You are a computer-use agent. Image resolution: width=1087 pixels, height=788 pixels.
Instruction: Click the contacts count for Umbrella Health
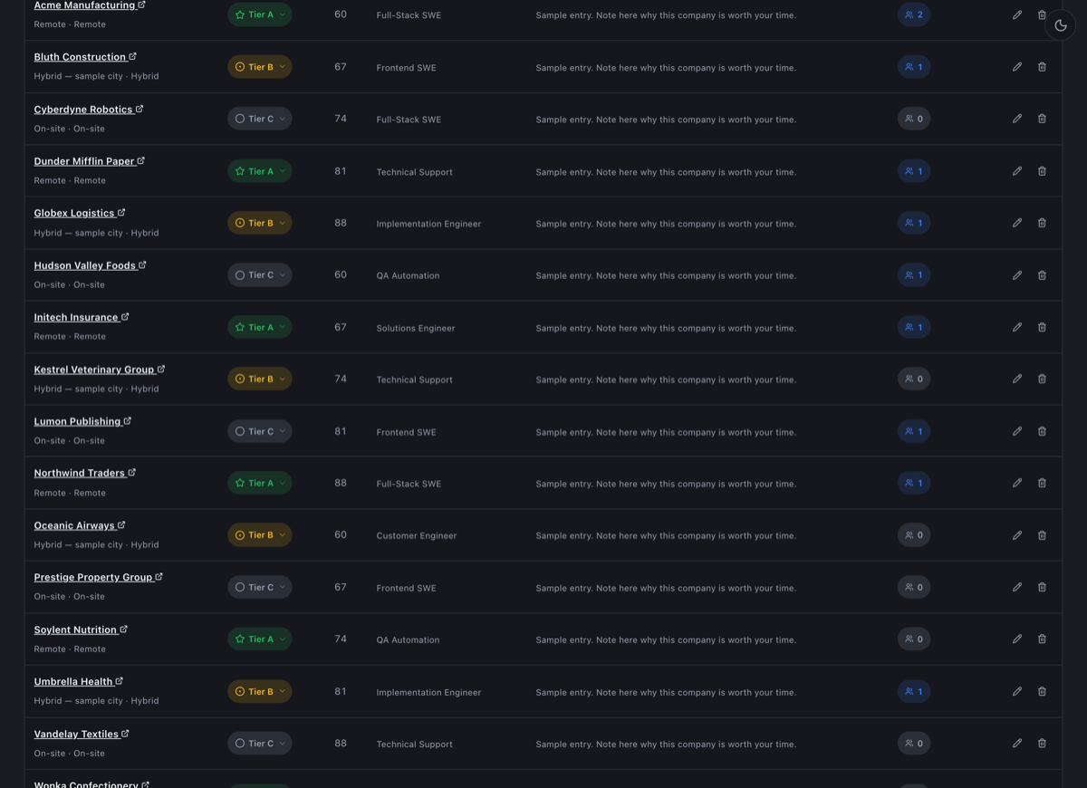pyautogui.click(x=914, y=691)
